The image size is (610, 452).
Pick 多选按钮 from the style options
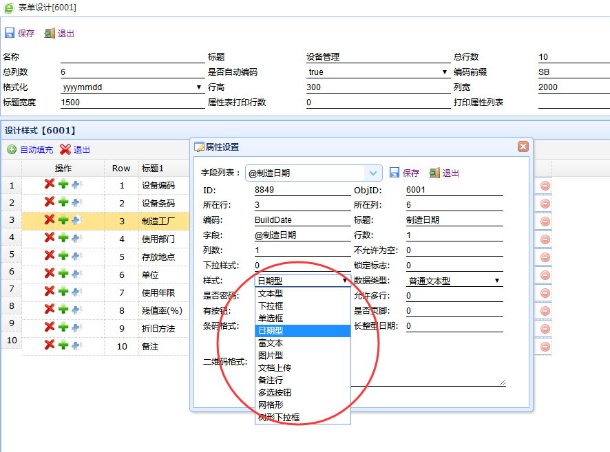click(275, 392)
